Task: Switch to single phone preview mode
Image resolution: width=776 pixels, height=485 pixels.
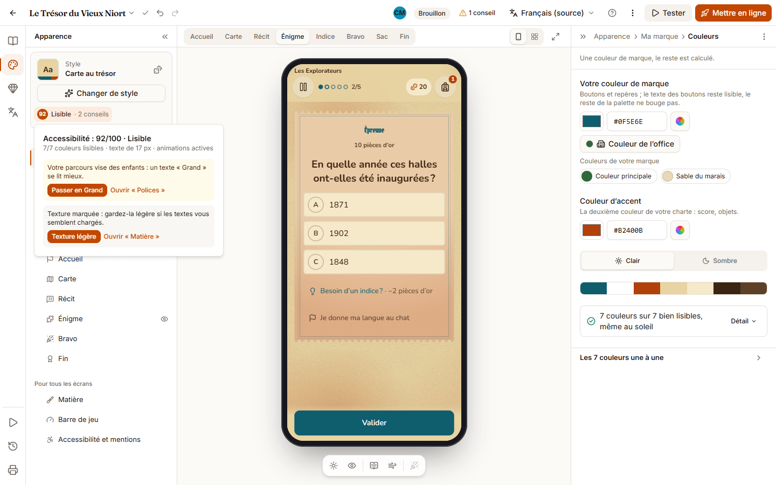Action: coord(518,37)
